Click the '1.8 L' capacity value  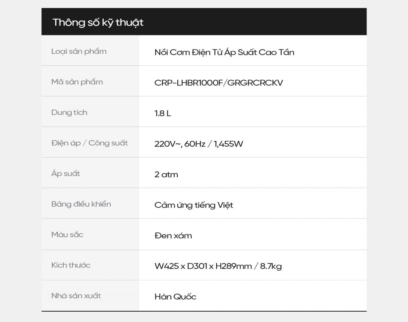pos(163,113)
